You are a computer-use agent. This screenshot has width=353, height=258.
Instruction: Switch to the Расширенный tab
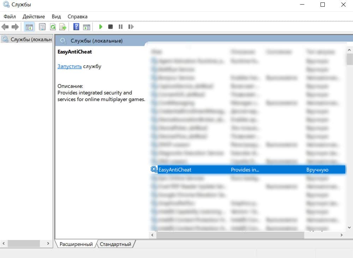point(76,244)
